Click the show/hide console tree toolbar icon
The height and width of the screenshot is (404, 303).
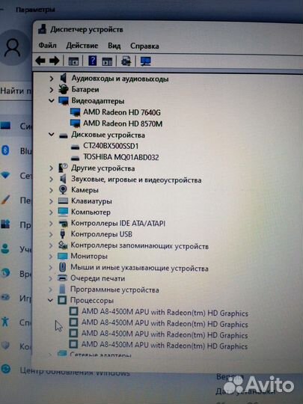73,61
